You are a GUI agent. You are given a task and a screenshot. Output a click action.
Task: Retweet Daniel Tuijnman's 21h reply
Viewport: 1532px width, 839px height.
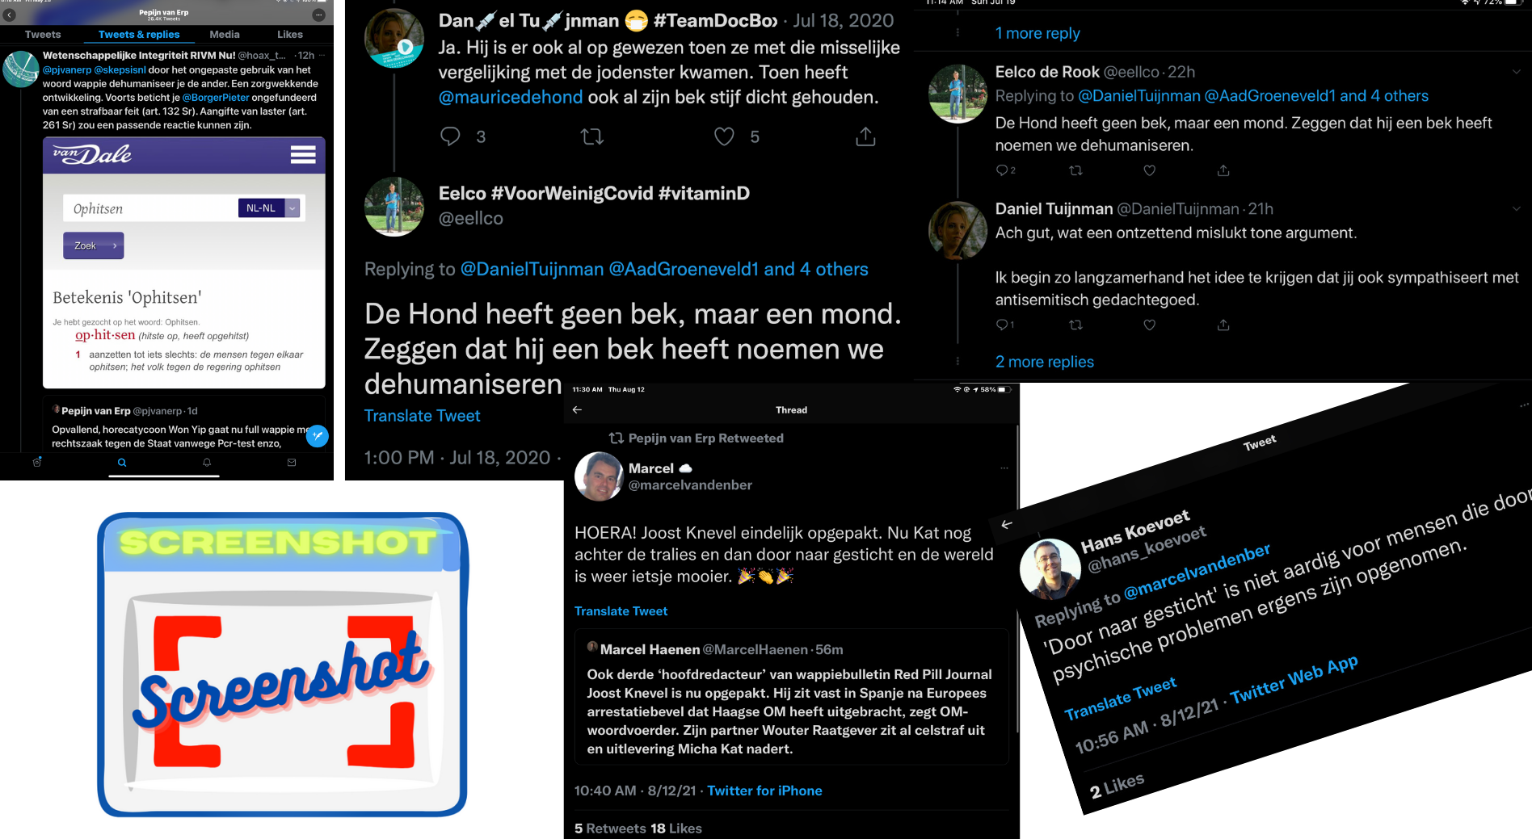(1075, 325)
